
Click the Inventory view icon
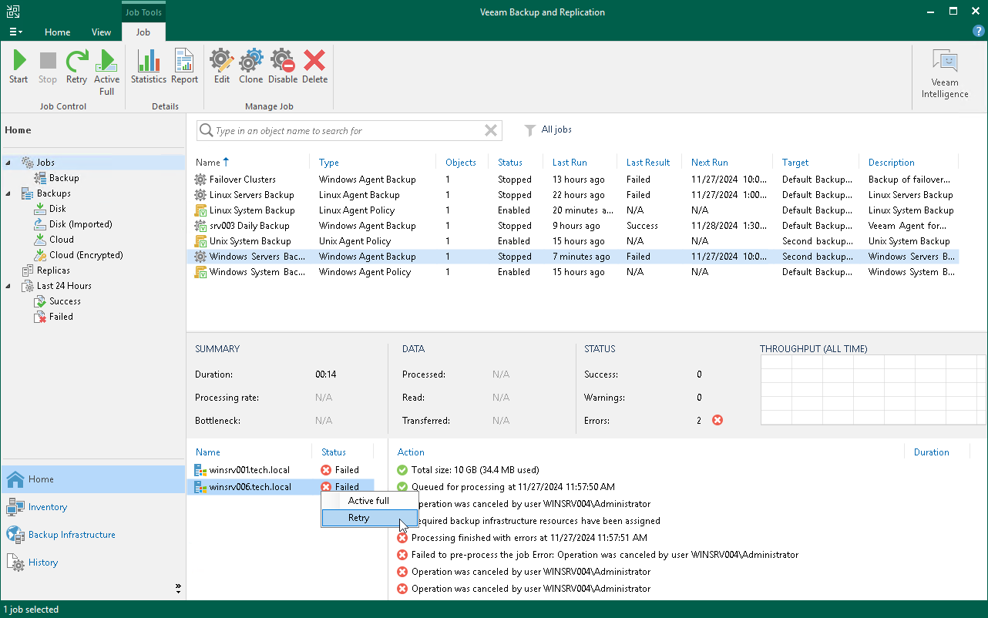[15, 507]
